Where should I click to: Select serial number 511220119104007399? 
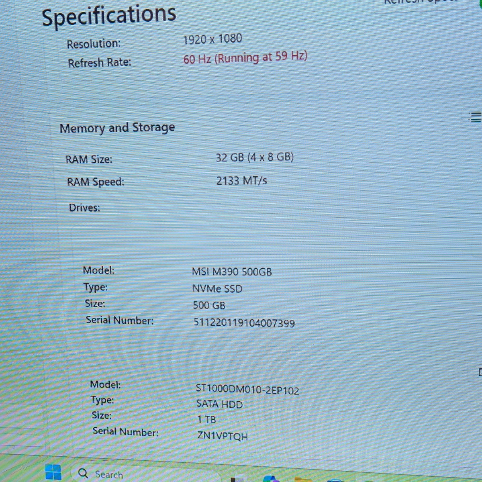click(244, 323)
